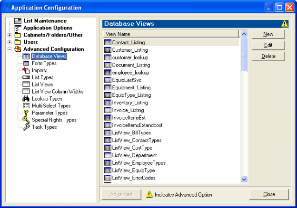Click the List Views table icon
Viewport: 297px width, 208px height.
[26, 84]
